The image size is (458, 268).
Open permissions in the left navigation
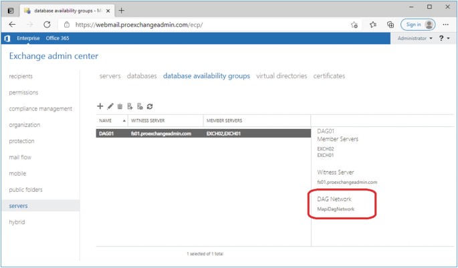(x=23, y=92)
